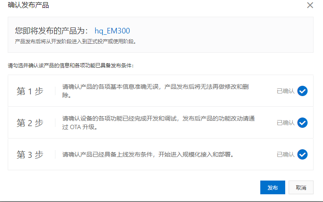Toggle the 第 3 步 confirmation checkmark
The width and height of the screenshot is (323, 202).
pyautogui.click(x=302, y=154)
